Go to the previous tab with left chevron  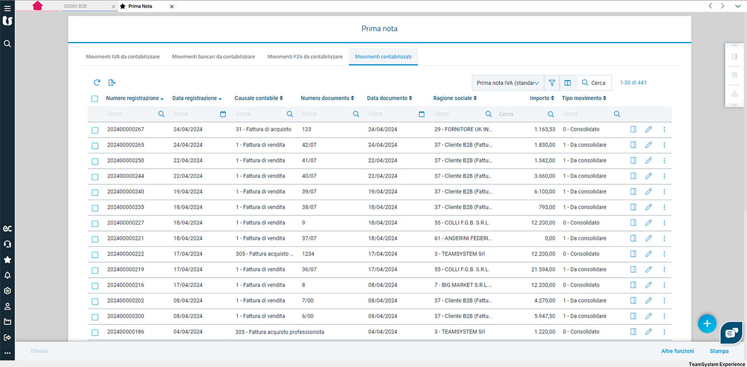[710, 6]
